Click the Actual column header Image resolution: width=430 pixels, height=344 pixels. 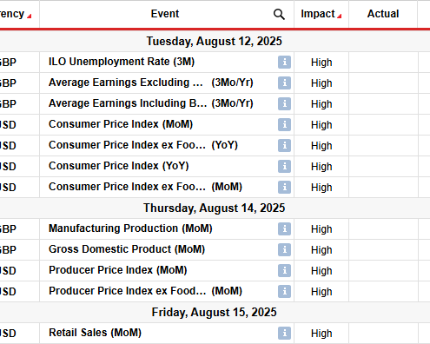(383, 14)
